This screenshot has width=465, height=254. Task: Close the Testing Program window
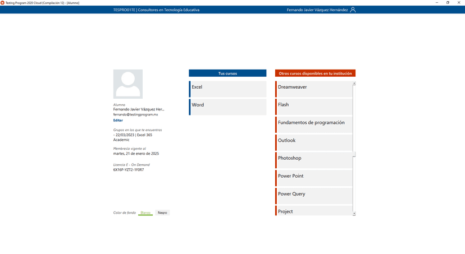[459, 3]
